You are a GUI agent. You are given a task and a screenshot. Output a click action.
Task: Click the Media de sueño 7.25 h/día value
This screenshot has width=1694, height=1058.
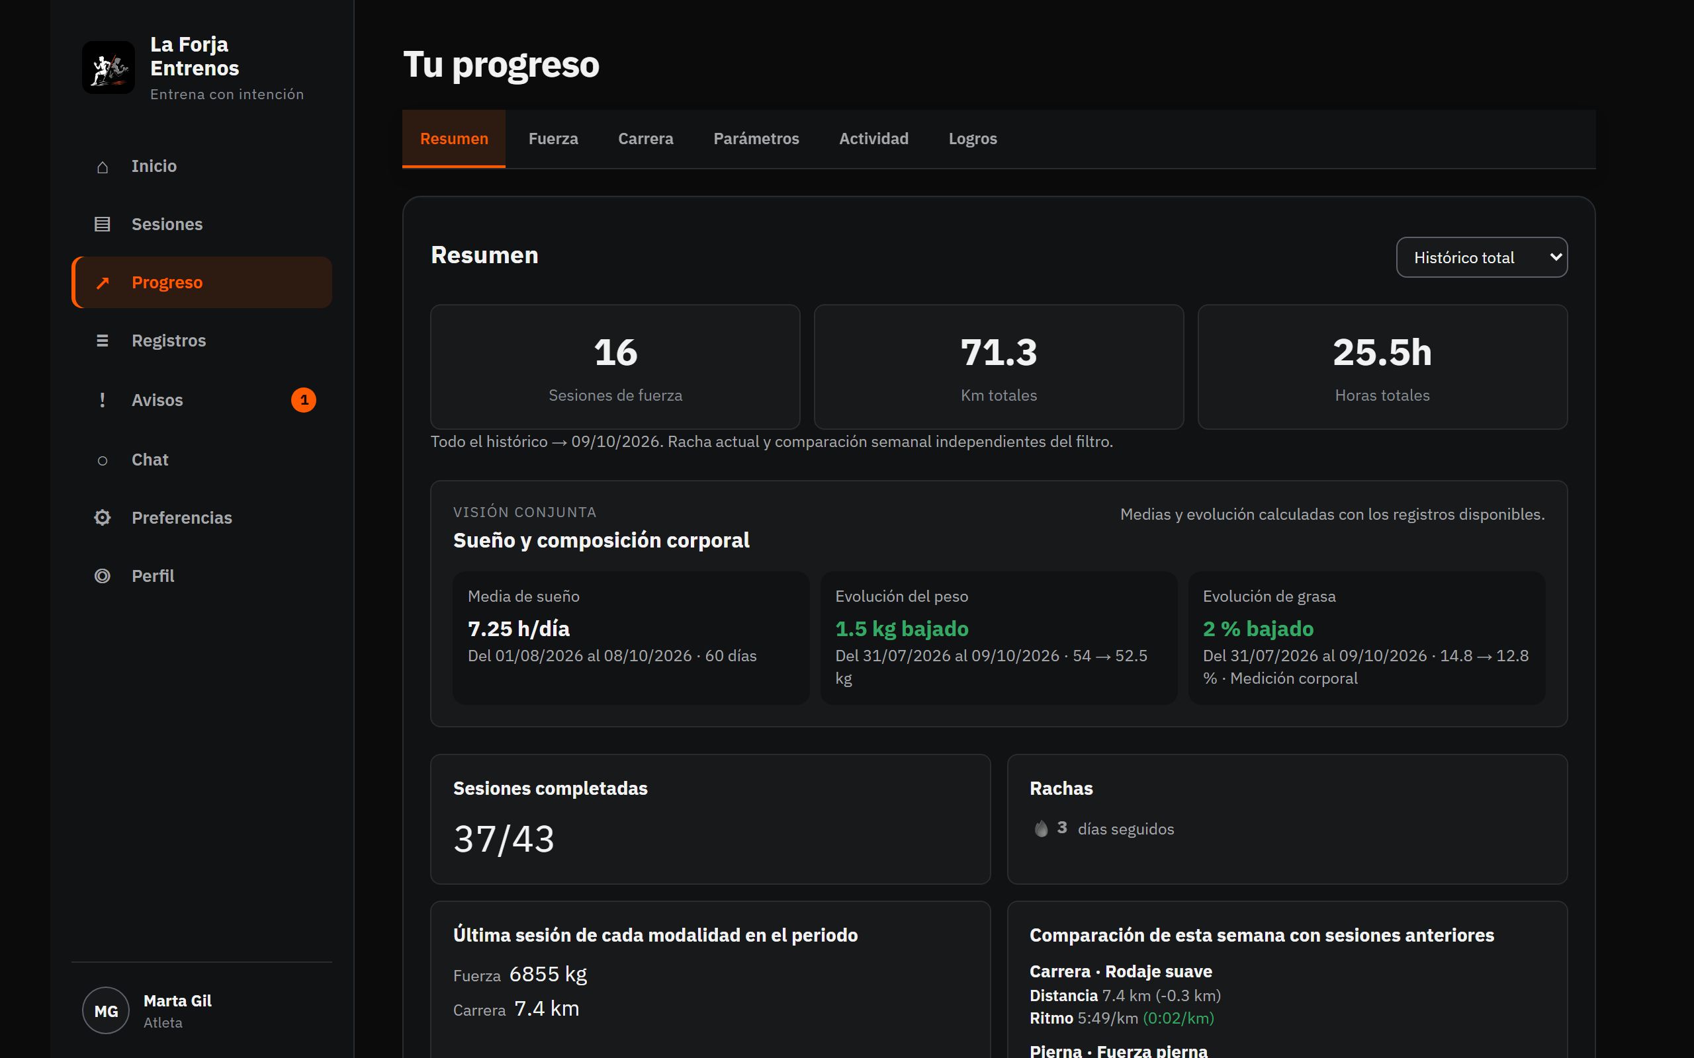click(x=519, y=628)
